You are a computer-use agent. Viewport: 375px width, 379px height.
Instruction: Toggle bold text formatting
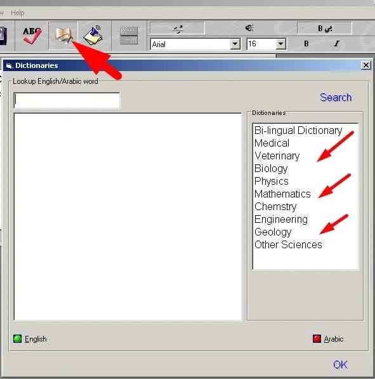pyautogui.click(x=306, y=44)
